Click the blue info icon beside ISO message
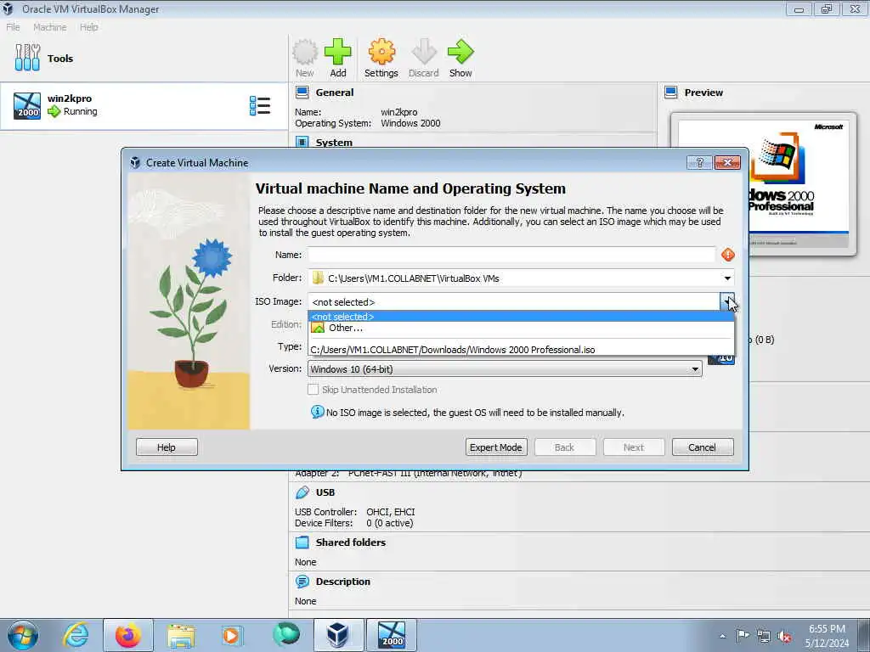The image size is (870, 652). tap(318, 412)
